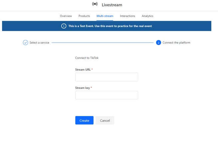Click the info icon in the banner

[64, 26]
